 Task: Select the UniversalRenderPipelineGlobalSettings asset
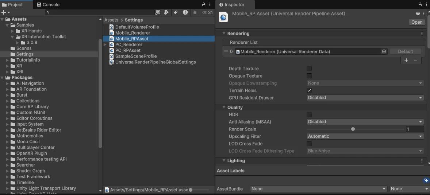click(x=155, y=62)
